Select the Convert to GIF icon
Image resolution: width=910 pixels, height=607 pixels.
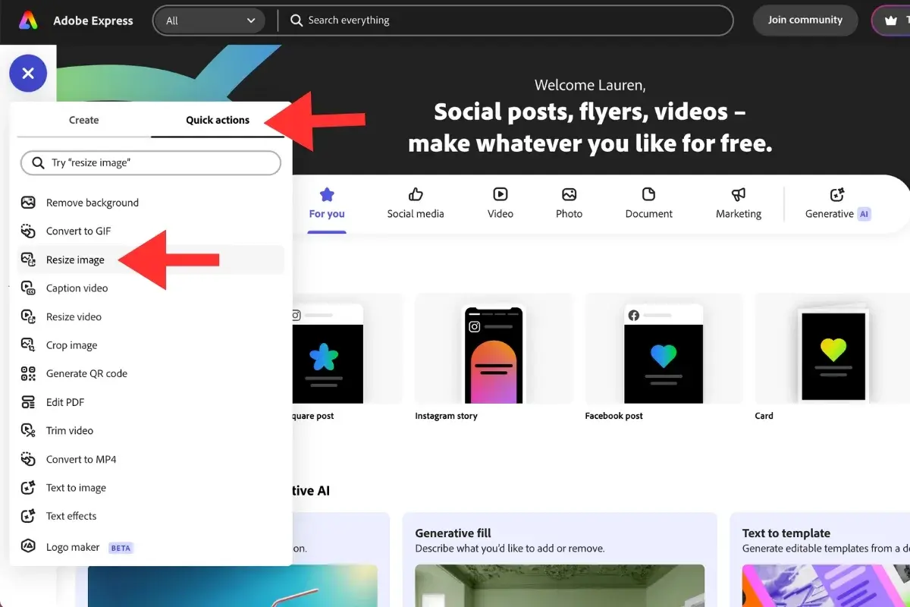pos(28,231)
